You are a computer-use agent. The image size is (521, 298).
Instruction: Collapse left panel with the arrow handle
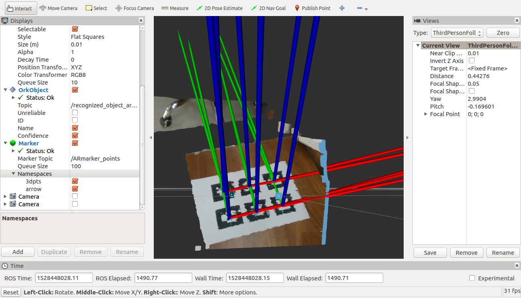tap(151, 137)
